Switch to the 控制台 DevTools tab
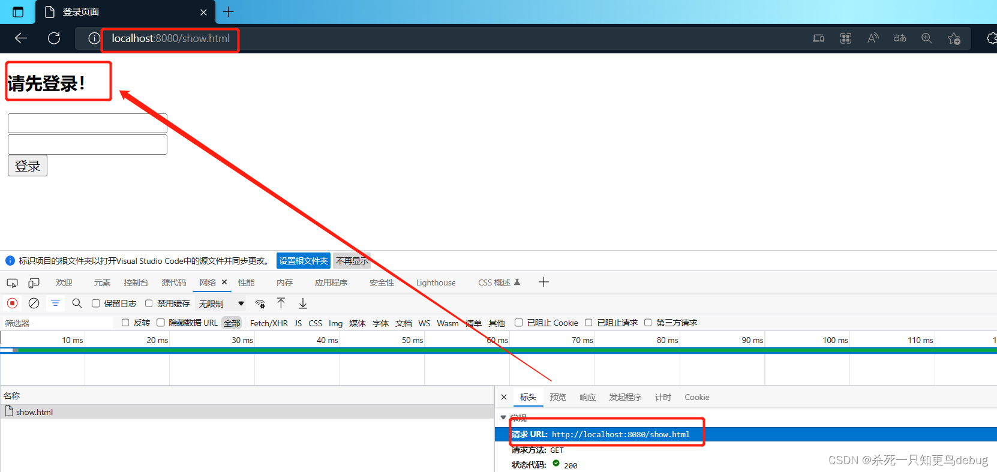This screenshot has width=997, height=472. point(136,282)
